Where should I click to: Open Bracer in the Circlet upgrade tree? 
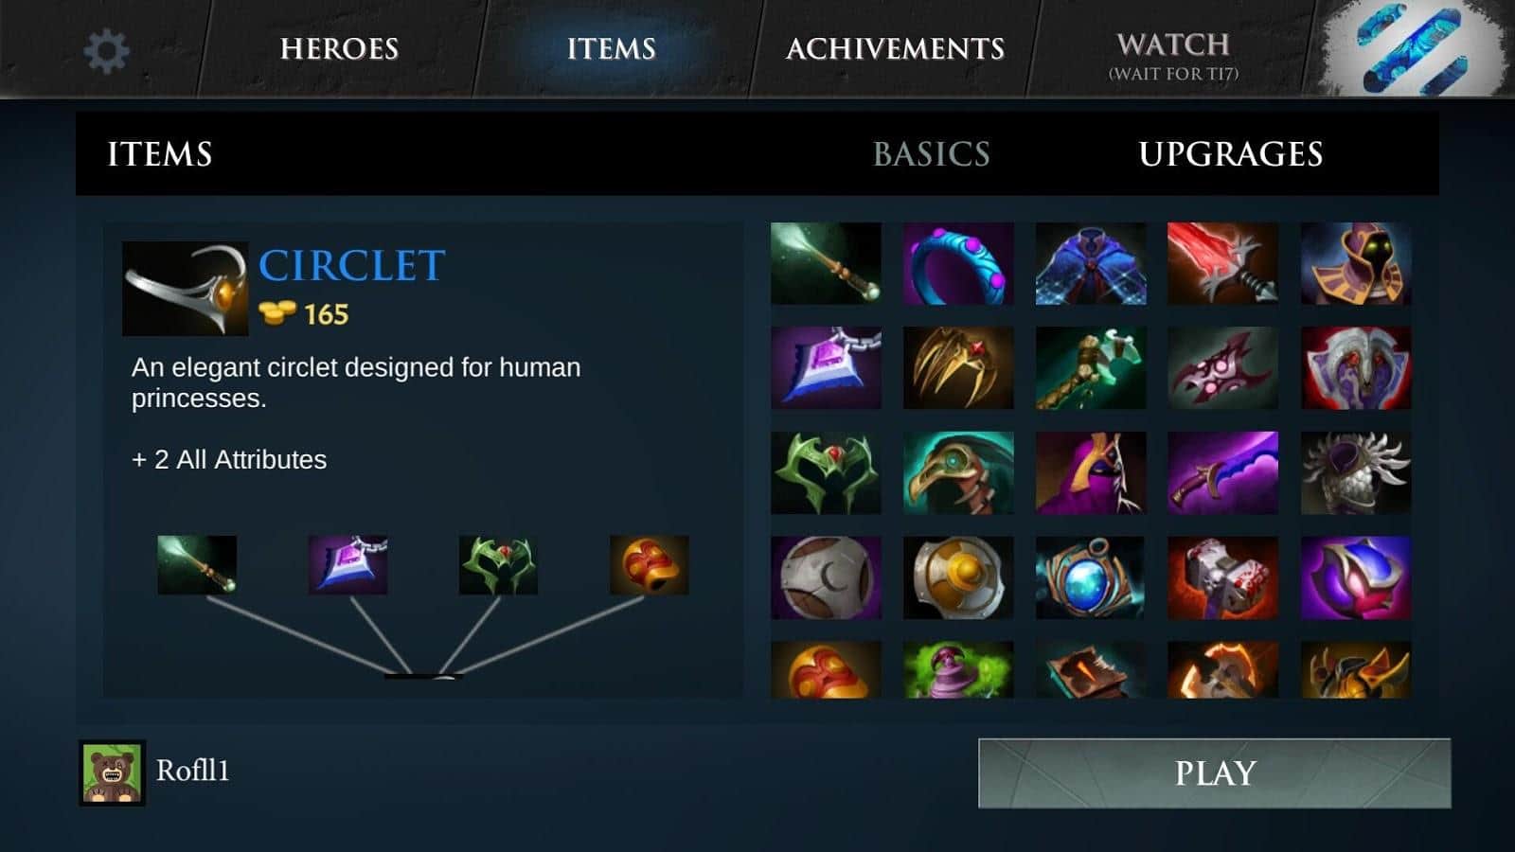pos(649,565)
